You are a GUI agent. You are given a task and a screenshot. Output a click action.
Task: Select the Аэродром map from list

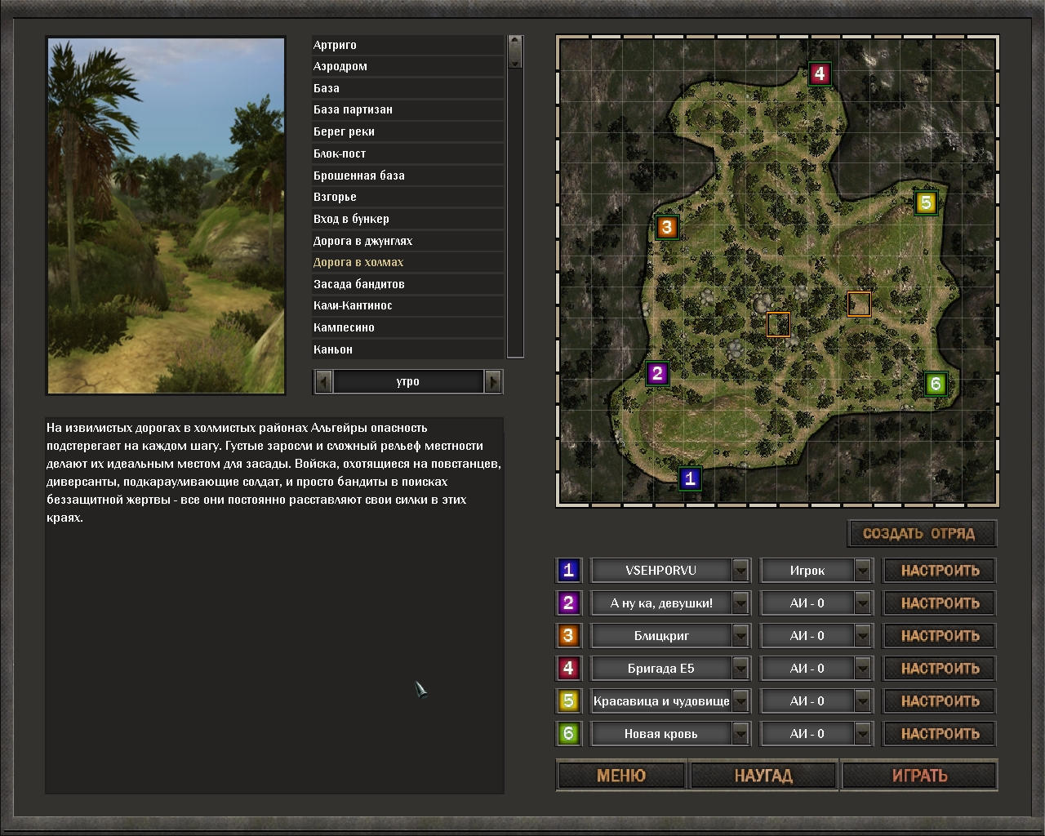pos(340,66)
